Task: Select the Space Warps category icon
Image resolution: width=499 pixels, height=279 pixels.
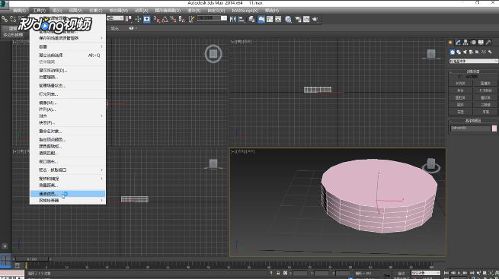Action: click(484, 52)
